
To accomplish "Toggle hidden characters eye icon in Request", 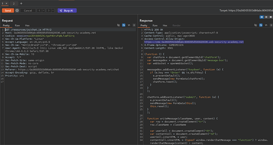I will click(x=119, y=25).
